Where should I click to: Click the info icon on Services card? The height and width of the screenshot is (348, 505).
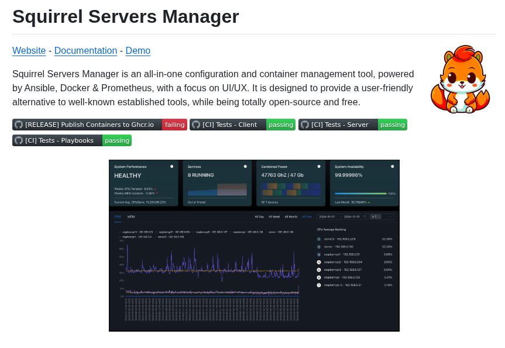coord(245,167)
